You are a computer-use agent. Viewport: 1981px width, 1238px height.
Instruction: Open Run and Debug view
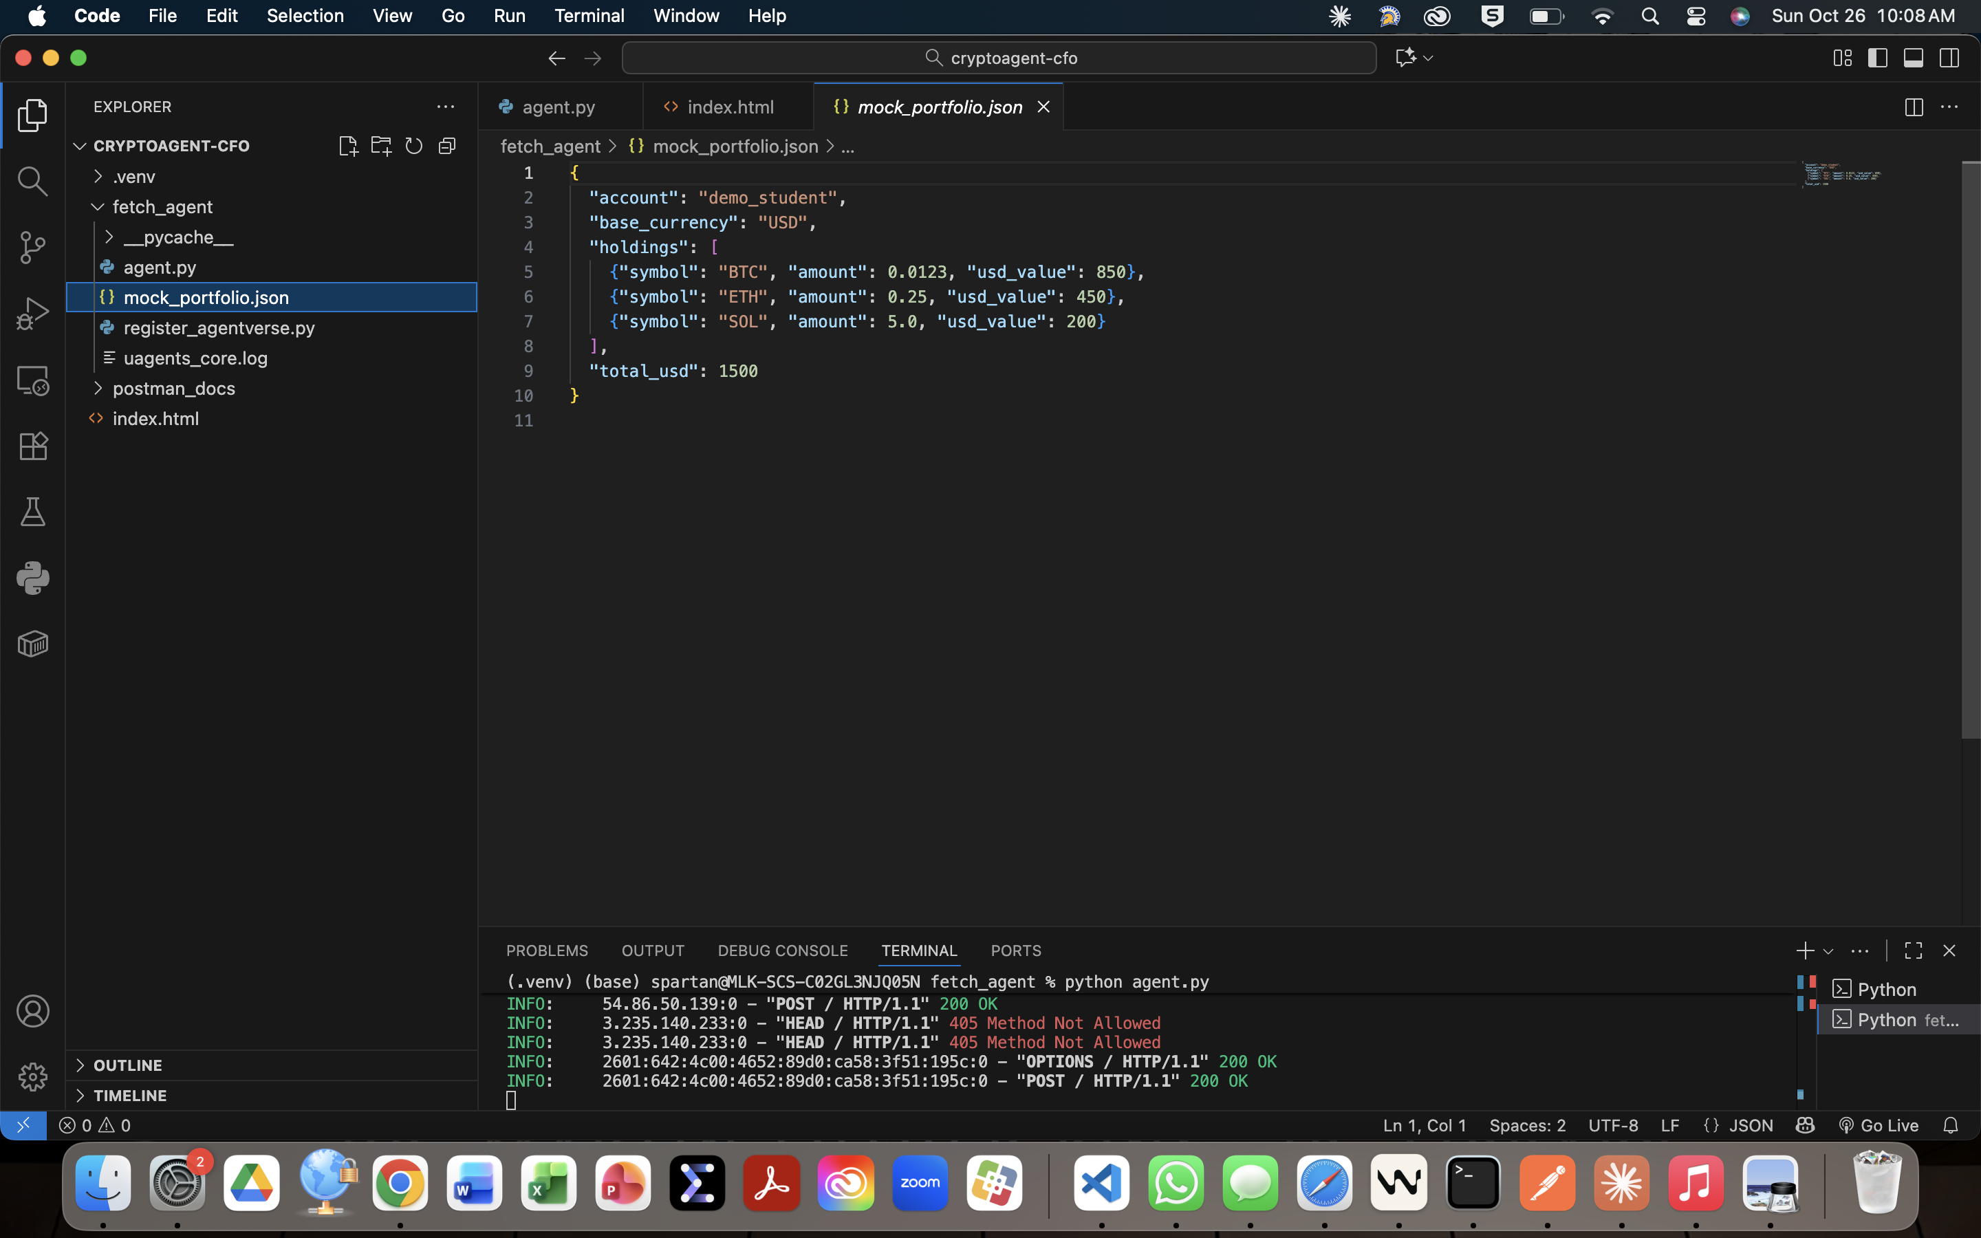coord(32,314)
